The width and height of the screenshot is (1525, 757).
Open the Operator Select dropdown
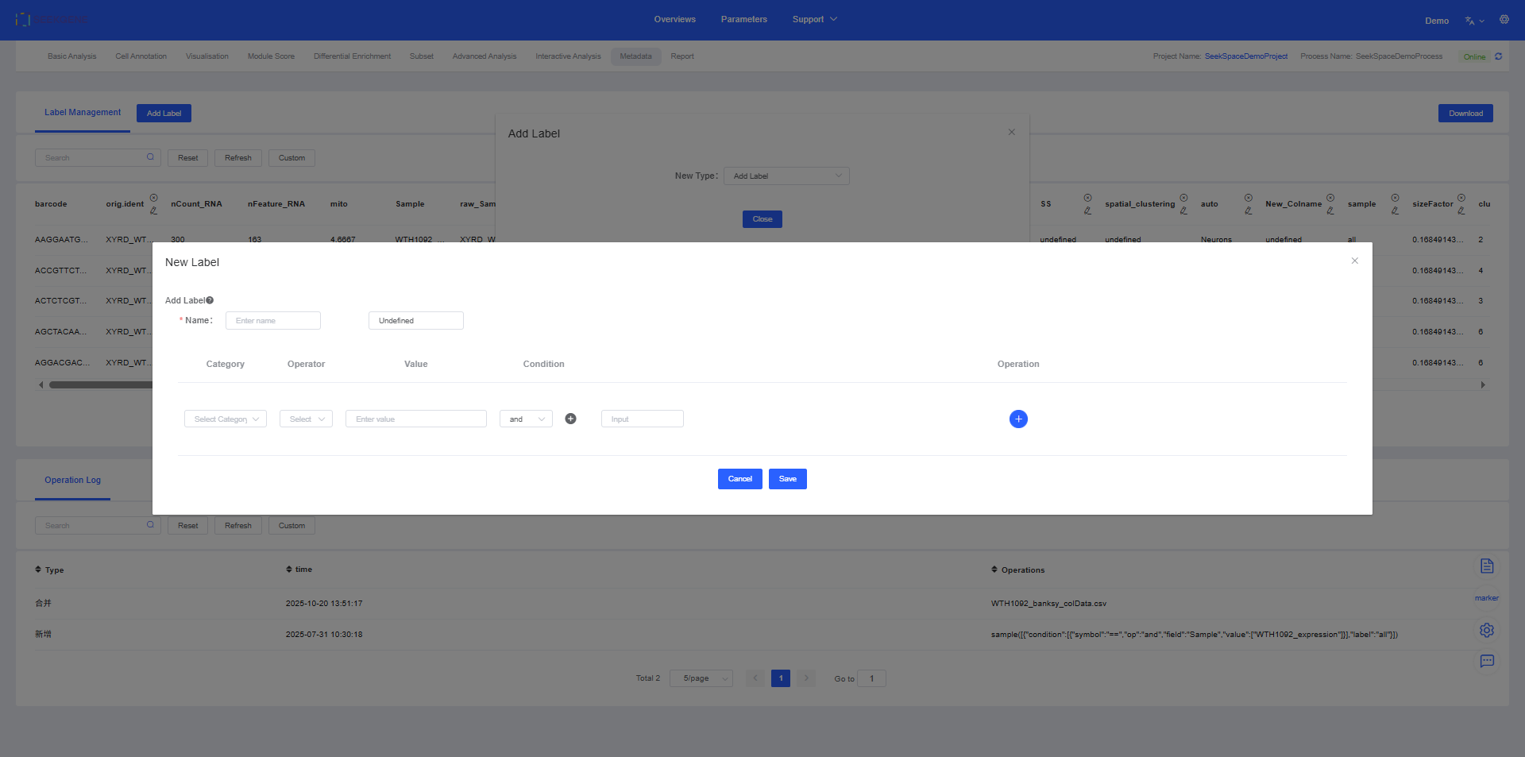(306, 419)
